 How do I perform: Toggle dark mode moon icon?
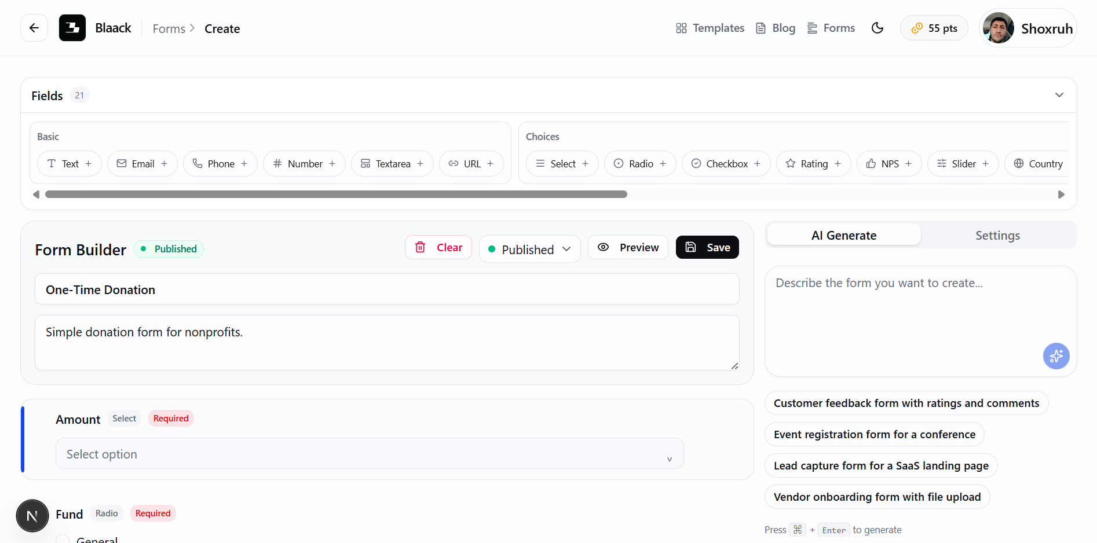pos(877,28)
